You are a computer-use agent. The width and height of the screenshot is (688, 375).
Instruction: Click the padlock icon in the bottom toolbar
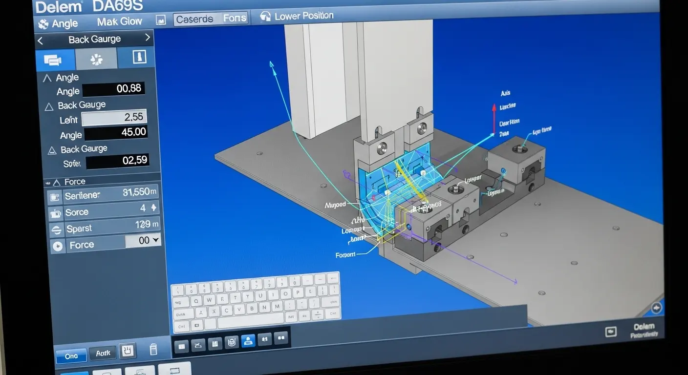coord(232,343)
